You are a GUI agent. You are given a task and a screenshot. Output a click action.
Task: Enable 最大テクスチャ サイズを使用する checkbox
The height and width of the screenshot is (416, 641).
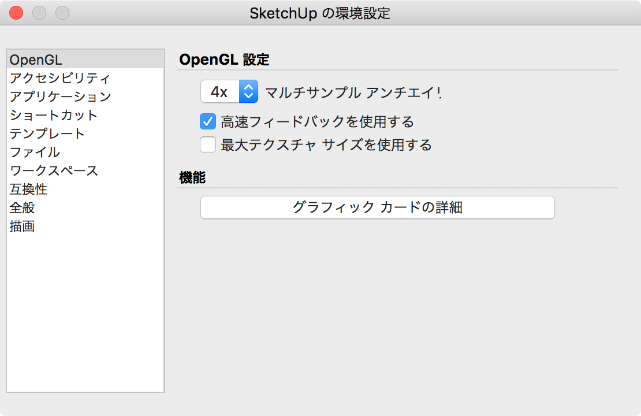208,145
